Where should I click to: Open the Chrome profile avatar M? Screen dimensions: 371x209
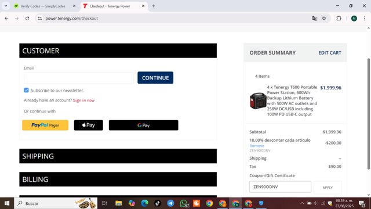[x=354, y=18]
